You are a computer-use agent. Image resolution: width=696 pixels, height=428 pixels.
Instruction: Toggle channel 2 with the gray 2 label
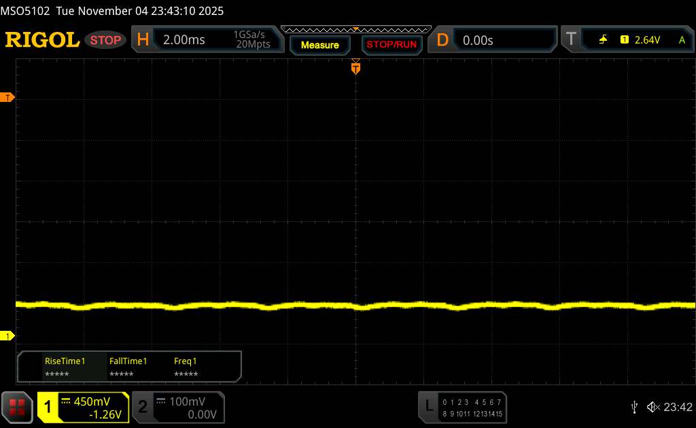click(143, 407)
